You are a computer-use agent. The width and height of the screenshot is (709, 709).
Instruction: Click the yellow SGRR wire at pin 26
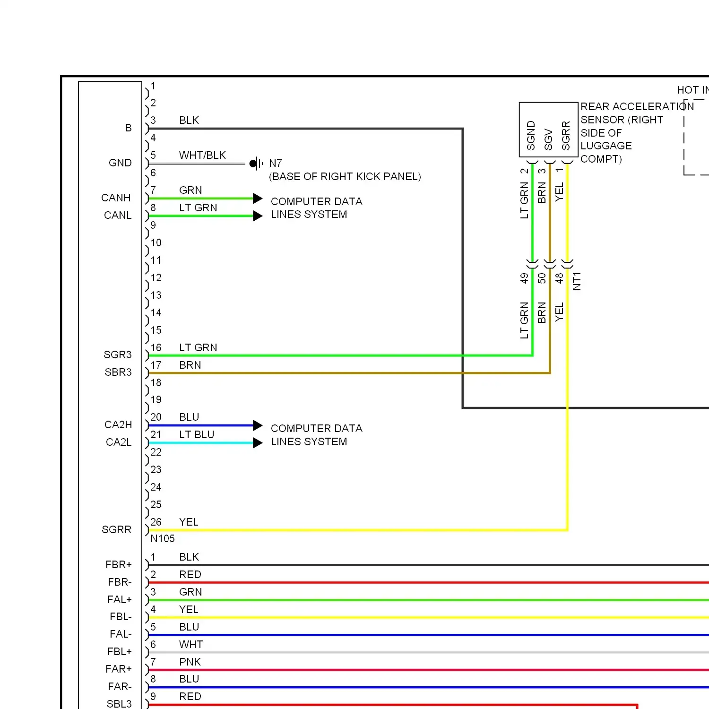[358, 530]
